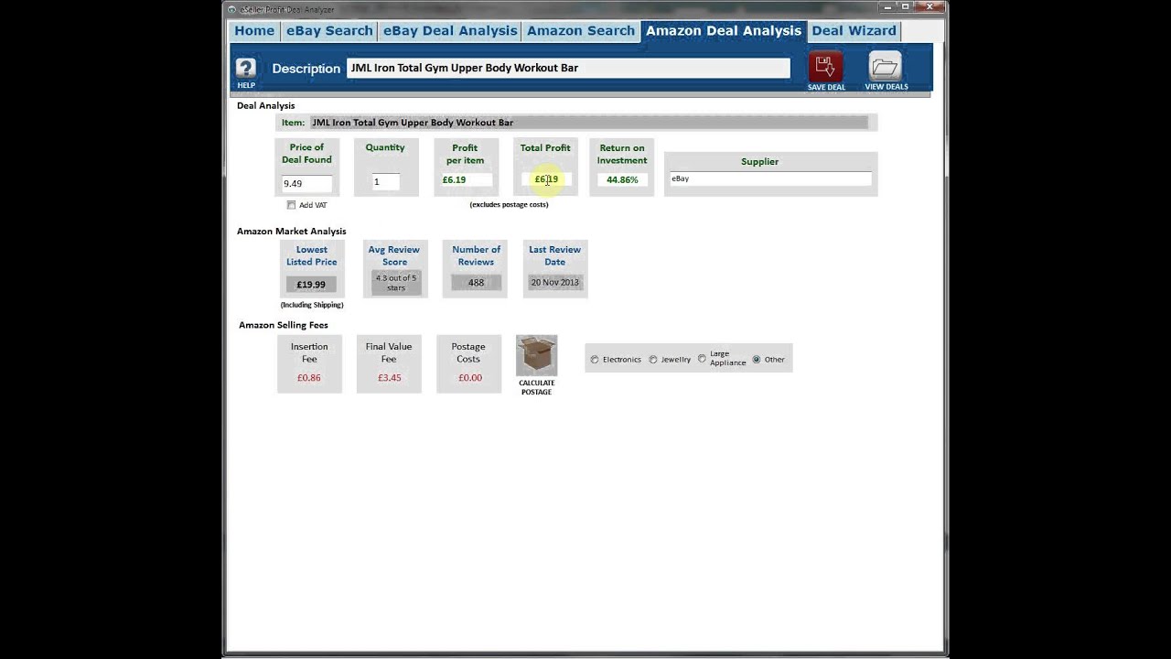This screenshot has height=659, width=1171.
Task: Click the Final Value Fee £3.45
Action: pos(390,377)
